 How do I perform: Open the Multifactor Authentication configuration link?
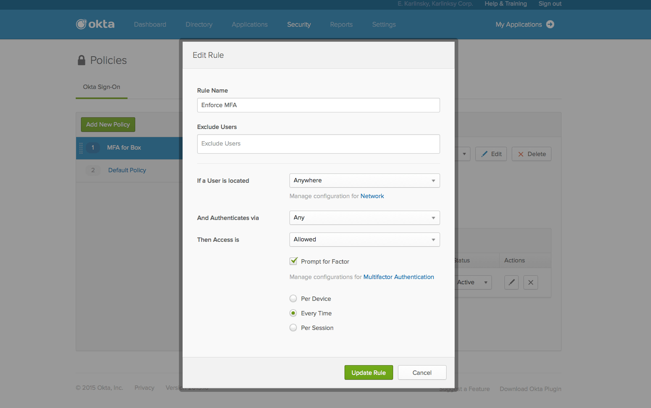coord(398,277)
